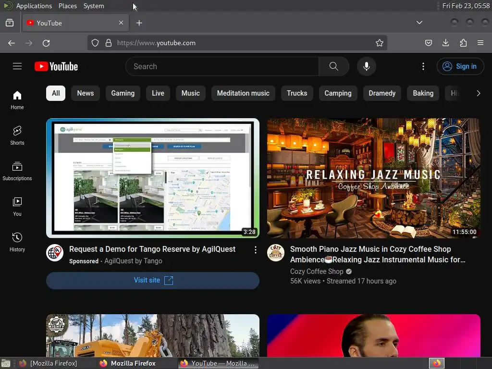
Task: Open the System menu
Action: pyautogui.click(x=94, y=6)
